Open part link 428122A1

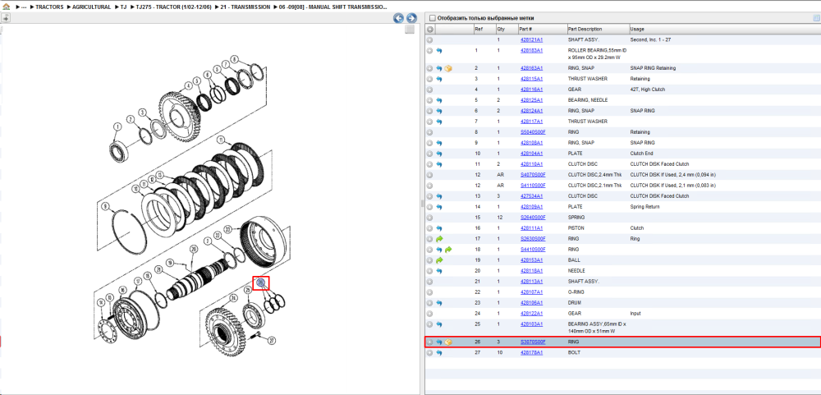(x=531, y=313)
